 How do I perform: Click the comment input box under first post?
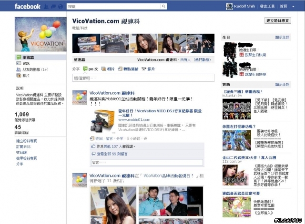point(147,163)
